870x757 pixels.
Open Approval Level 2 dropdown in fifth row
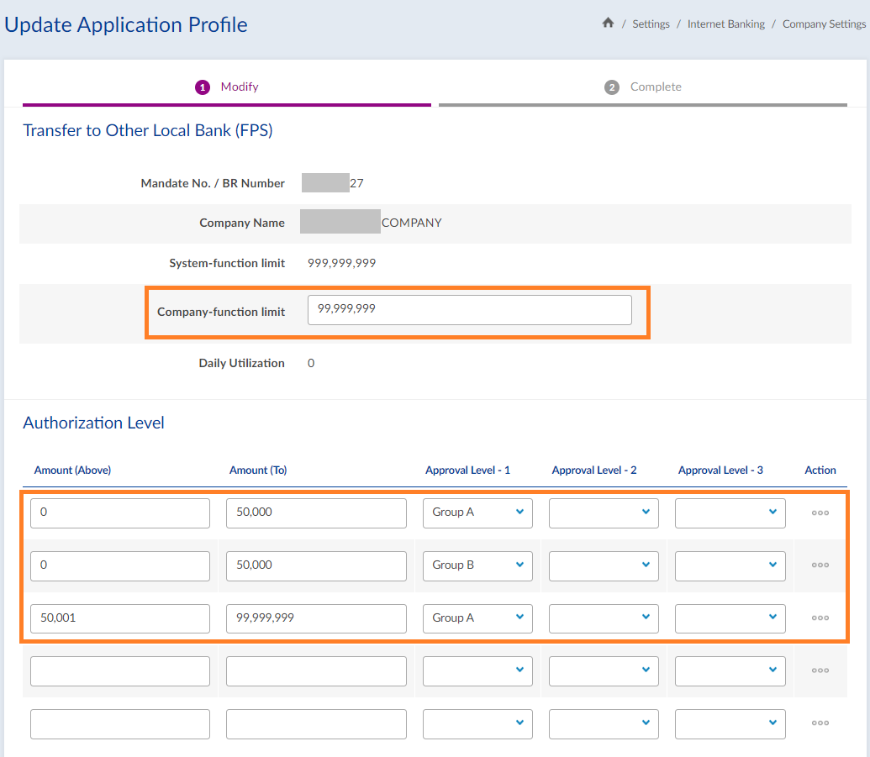pos(604,723)
